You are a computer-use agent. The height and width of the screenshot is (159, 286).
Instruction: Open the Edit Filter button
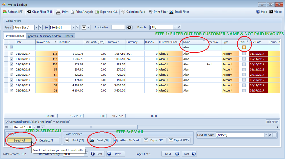272,122
